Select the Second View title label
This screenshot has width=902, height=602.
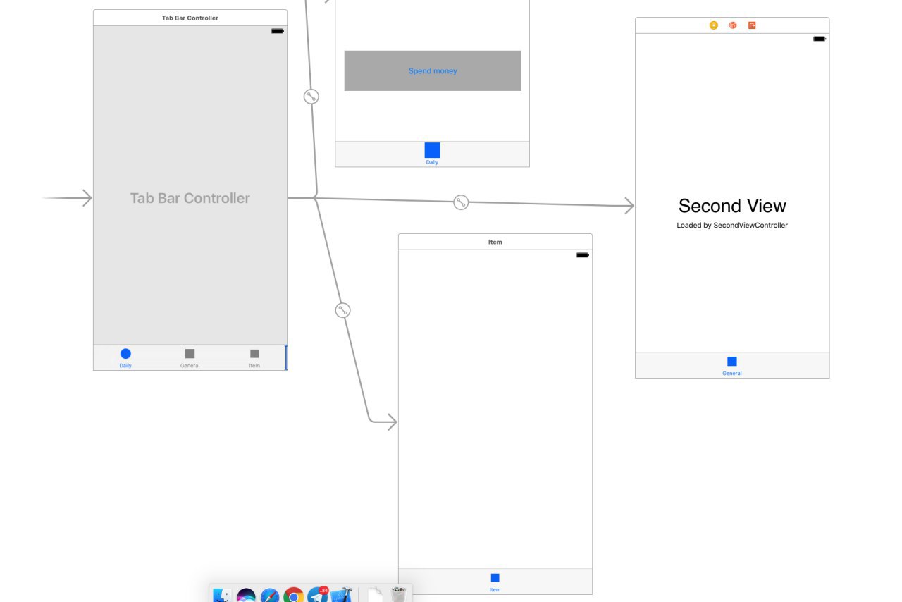(x=732, y=206)
